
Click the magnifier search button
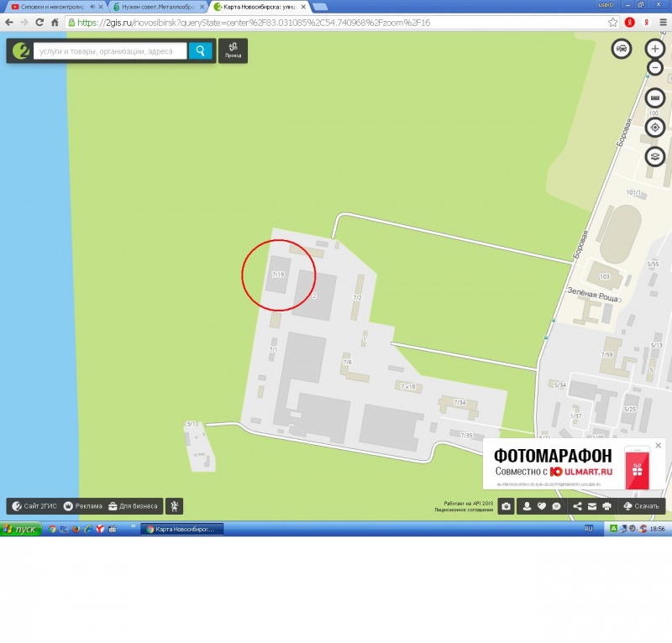[200, 51]
